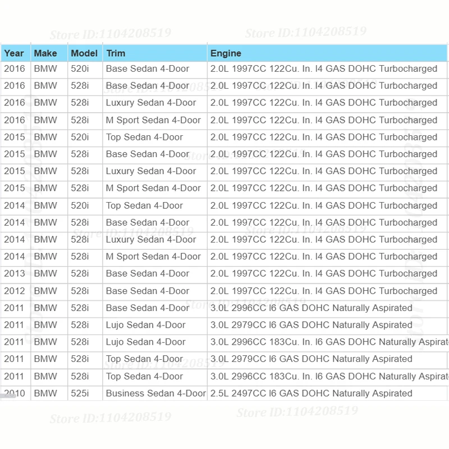Click "BMW" in the 2016 M Sport row

tap(45, 120)
